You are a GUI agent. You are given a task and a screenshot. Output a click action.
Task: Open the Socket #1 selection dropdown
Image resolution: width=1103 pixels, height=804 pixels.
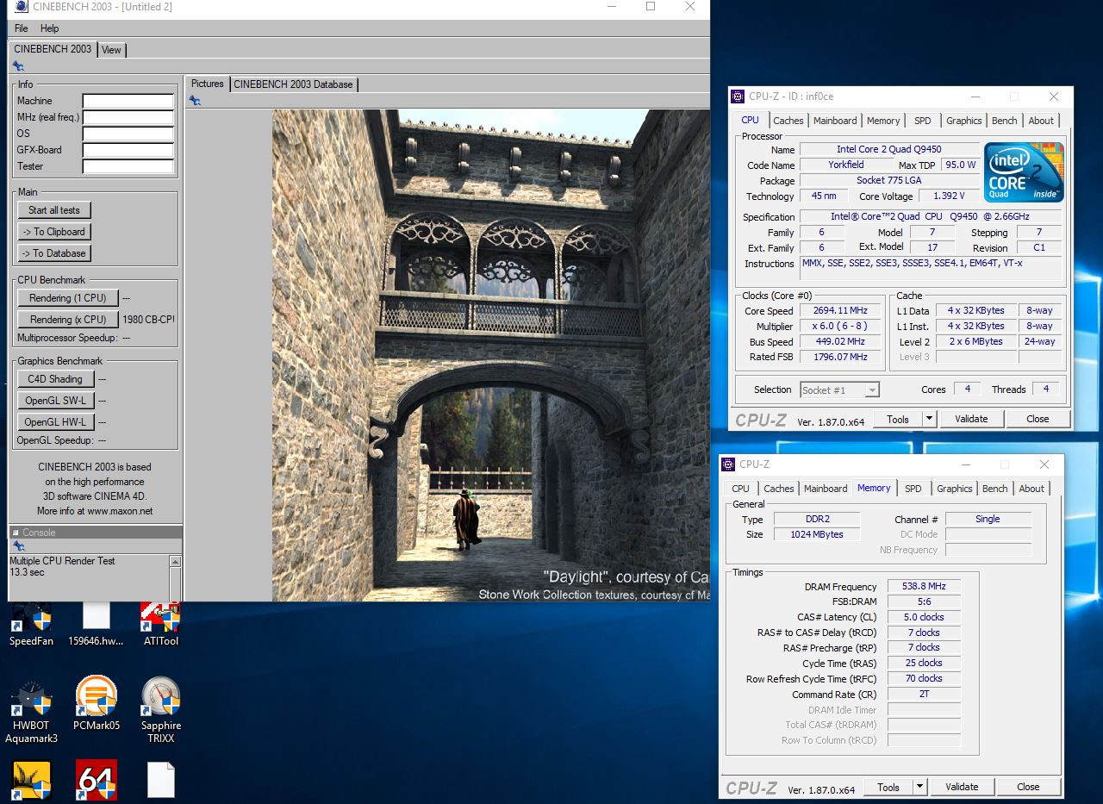pyautogui.click(x=839, y=390)
